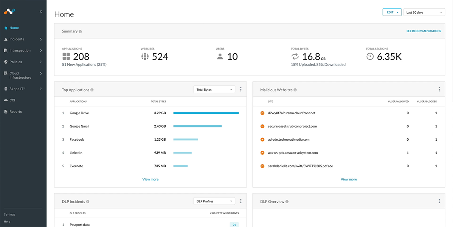This screenshot has width=453, height=227.
Task: Click the Facebook usage bar
Action: tap(186, 140)
